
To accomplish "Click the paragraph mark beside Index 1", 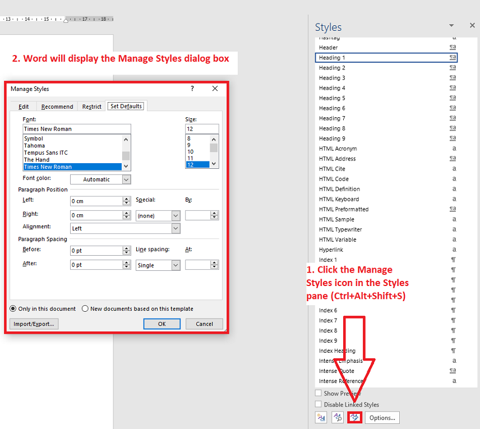I will [454, 260].
